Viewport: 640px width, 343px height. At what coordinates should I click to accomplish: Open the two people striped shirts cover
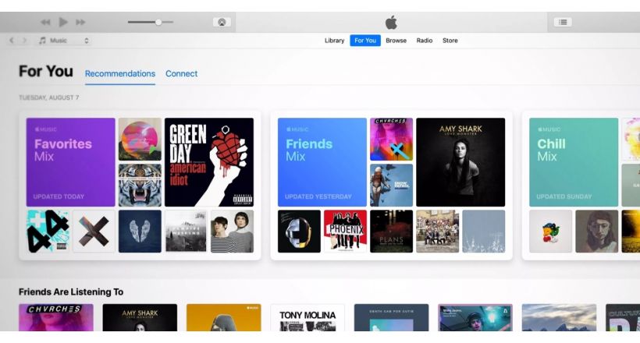click(233, 232)
